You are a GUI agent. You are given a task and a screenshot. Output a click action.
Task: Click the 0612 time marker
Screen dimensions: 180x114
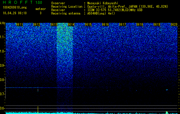pyautogui.click(x=37, y=25)
